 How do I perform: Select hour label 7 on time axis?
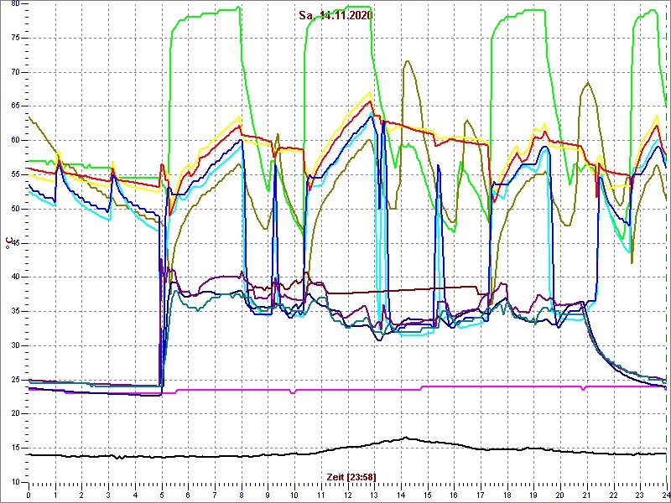pyautogui.click(x=215, y=495)
